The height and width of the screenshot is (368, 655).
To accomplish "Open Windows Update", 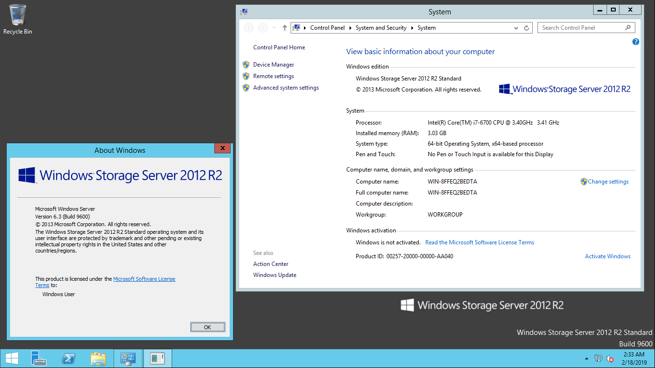I will pos(275,275).
